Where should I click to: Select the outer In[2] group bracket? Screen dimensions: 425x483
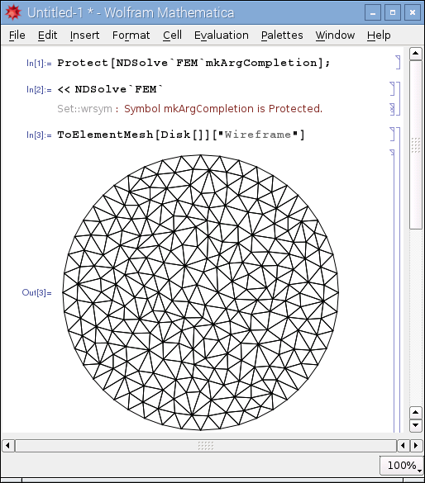[x=398, y=98]
